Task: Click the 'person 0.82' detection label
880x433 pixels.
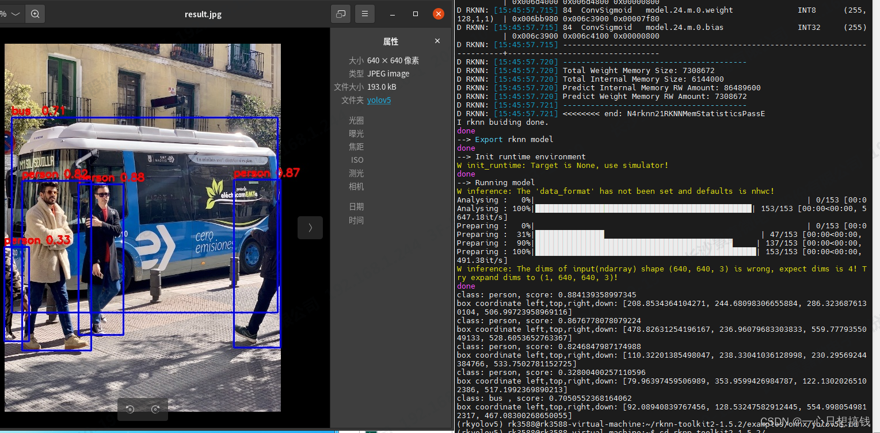Action: point(55,174)
